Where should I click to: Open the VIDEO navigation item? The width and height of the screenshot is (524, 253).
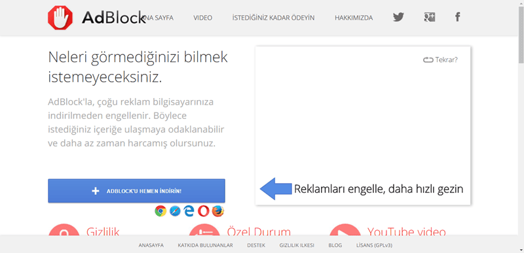coord(202,18)
